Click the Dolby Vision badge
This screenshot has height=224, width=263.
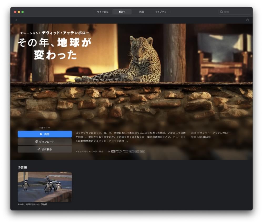119,151
